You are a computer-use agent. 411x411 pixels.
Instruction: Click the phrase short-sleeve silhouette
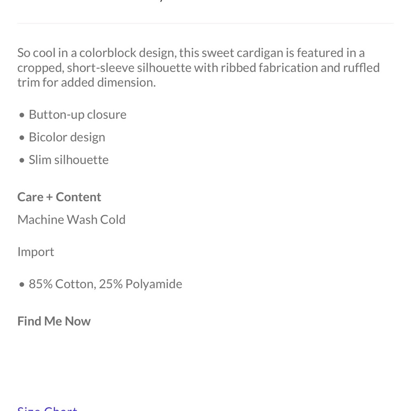tap(129, 68)
